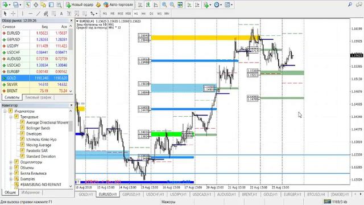Image resolution: width=364 pixels, height=205 pixels.
Task: Switch to the USDJPY.H1 chart tab
Action: tap(179, 194)
